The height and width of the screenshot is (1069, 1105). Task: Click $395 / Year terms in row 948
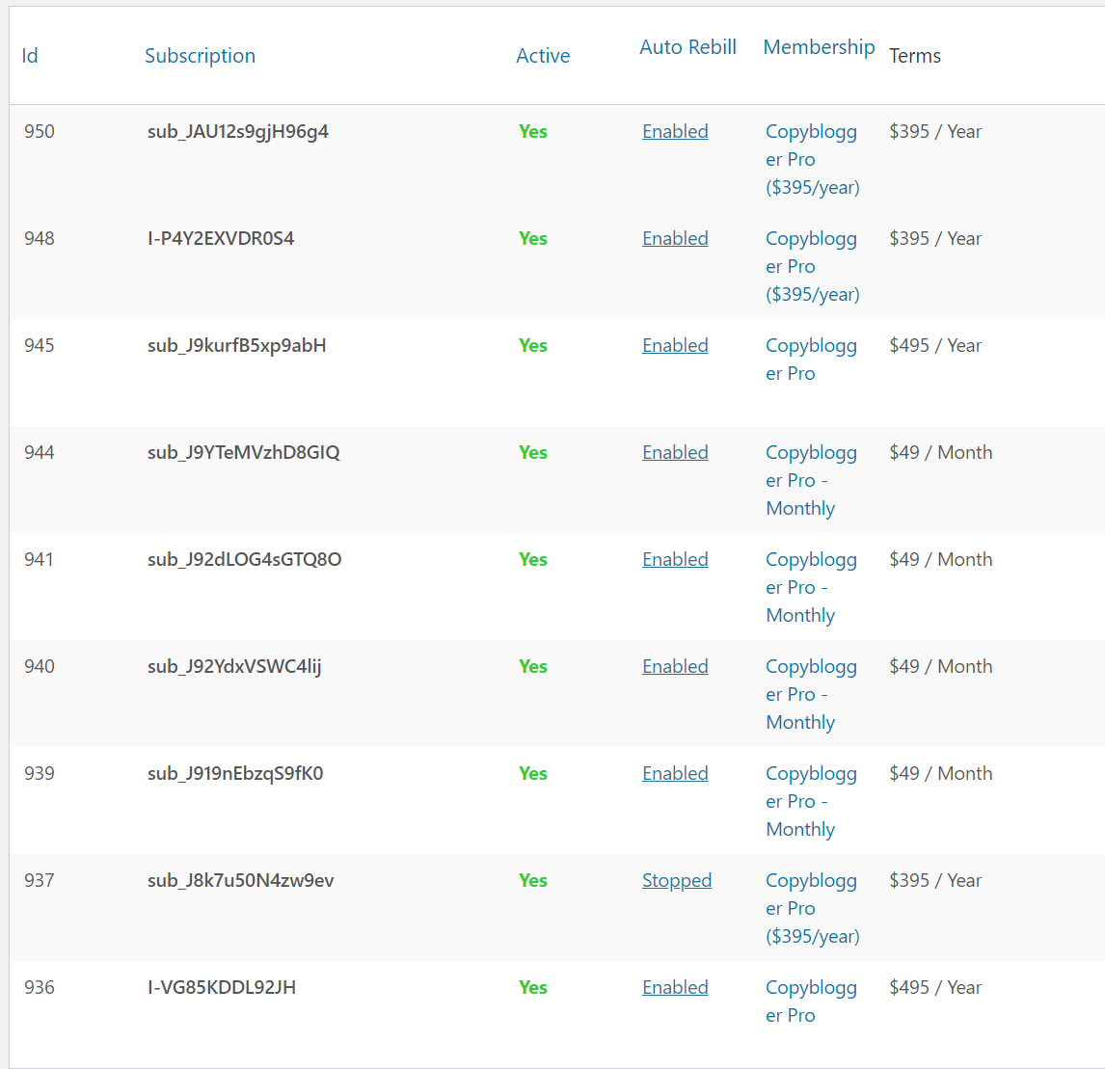pos(935,239)
